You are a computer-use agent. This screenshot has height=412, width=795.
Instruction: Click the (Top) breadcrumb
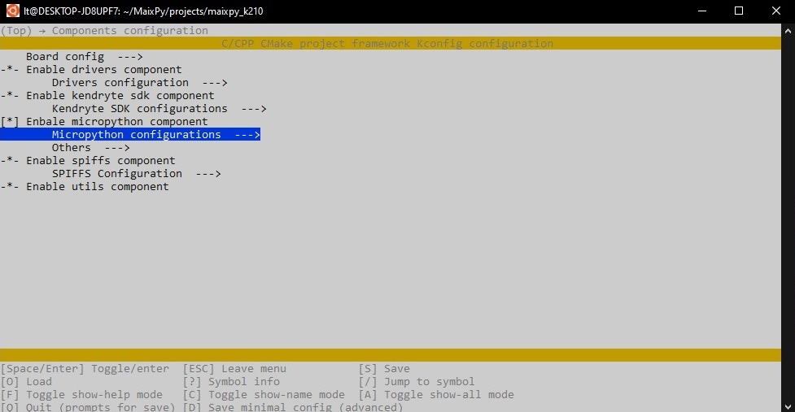(x=16, y=30)
